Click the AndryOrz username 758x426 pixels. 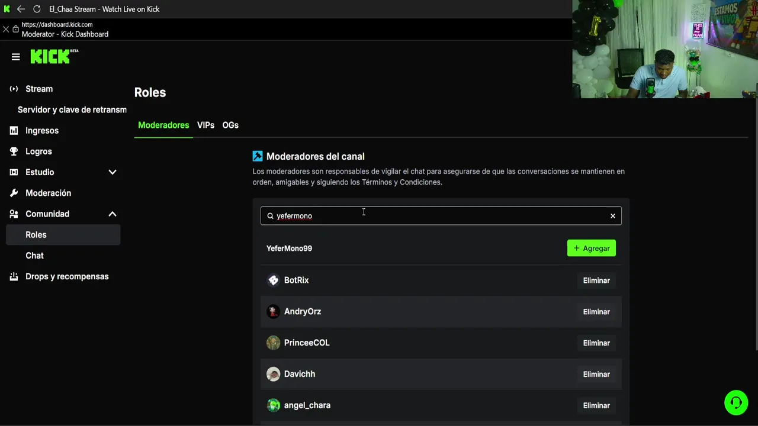pos(303,312)
